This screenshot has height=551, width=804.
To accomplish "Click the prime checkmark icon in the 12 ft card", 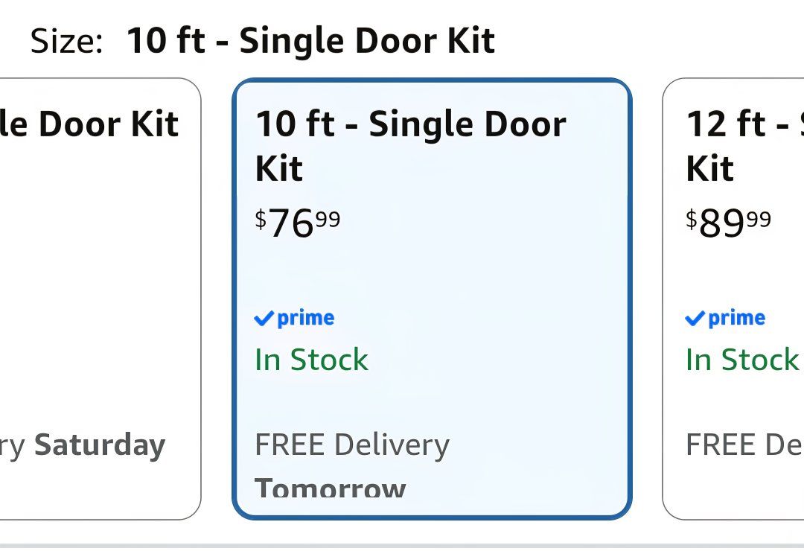I will (695, 319).
